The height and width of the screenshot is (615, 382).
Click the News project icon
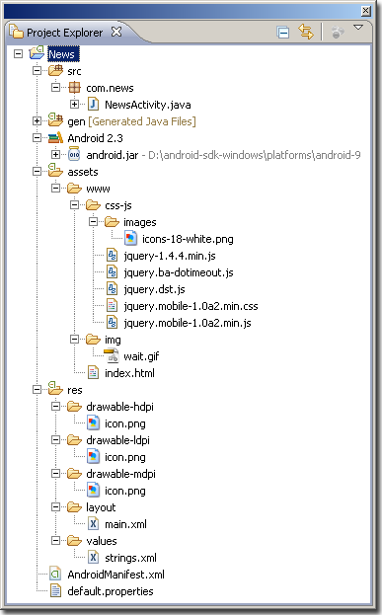pyautogui.click(x=37, y=53)
